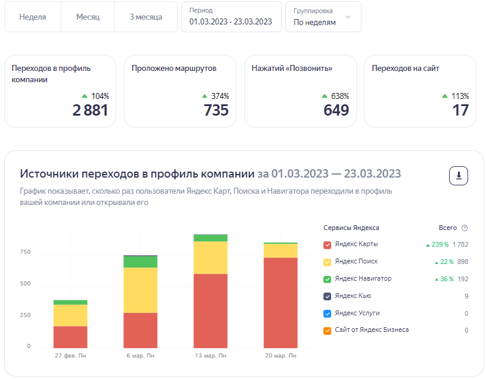Image resolution: width=486 pixels, height=379 pixels.
Task: Toggle the Яндекс Услуги legend checkbox
Action: pyautogui.click(x=327, y=313)
